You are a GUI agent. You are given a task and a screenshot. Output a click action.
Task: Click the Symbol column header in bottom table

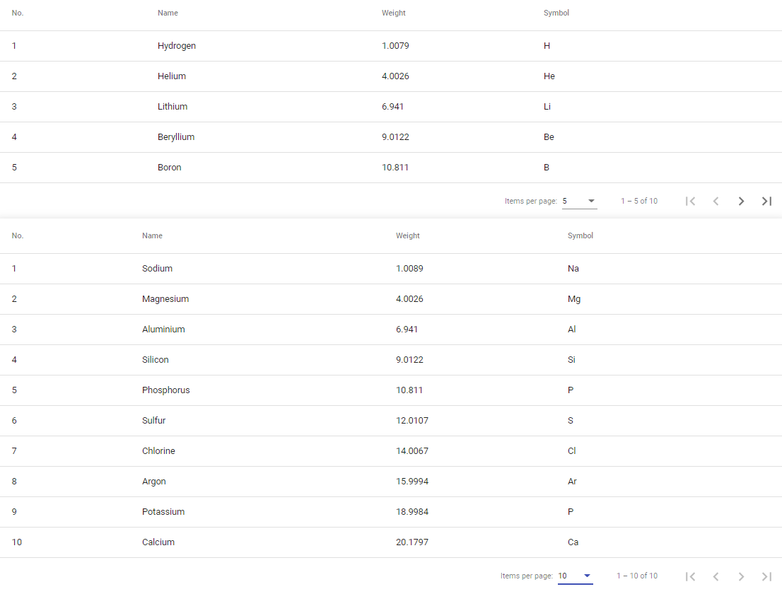coord(580,235)
